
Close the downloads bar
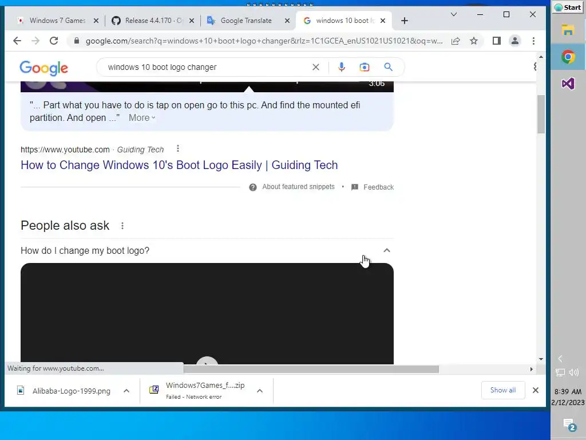click(x=536, y=390)
